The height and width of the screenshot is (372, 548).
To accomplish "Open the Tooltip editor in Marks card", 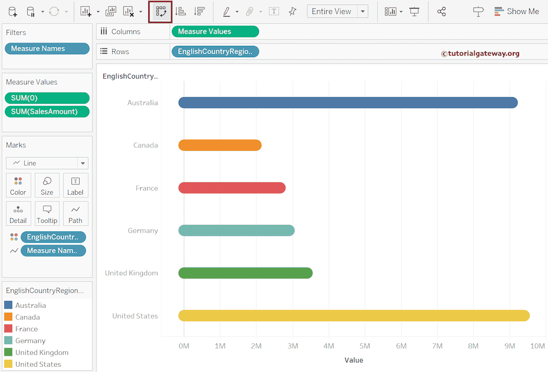I will pyautogui.click(x=47, y=213).
